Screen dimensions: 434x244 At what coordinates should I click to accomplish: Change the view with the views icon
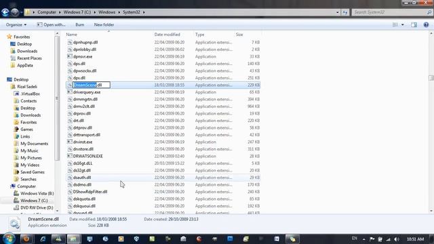pyautogui.click(x=395, y=24)
